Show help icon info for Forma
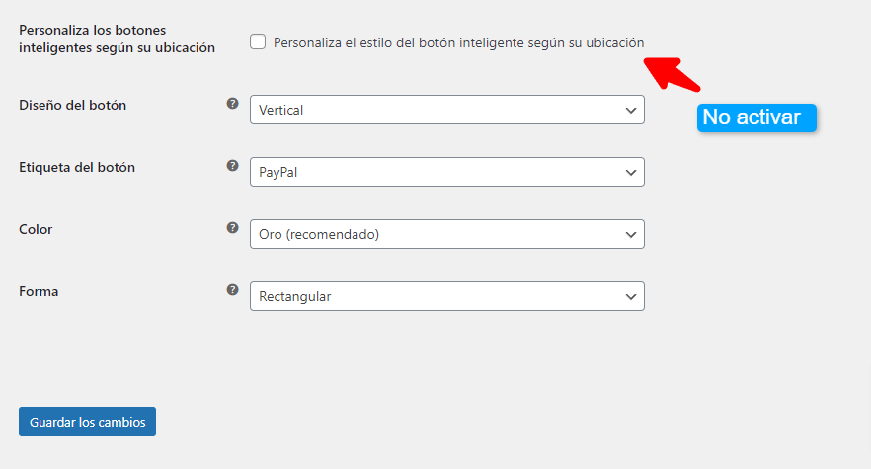This screenshot has width=871, height=469. (232, 290)
